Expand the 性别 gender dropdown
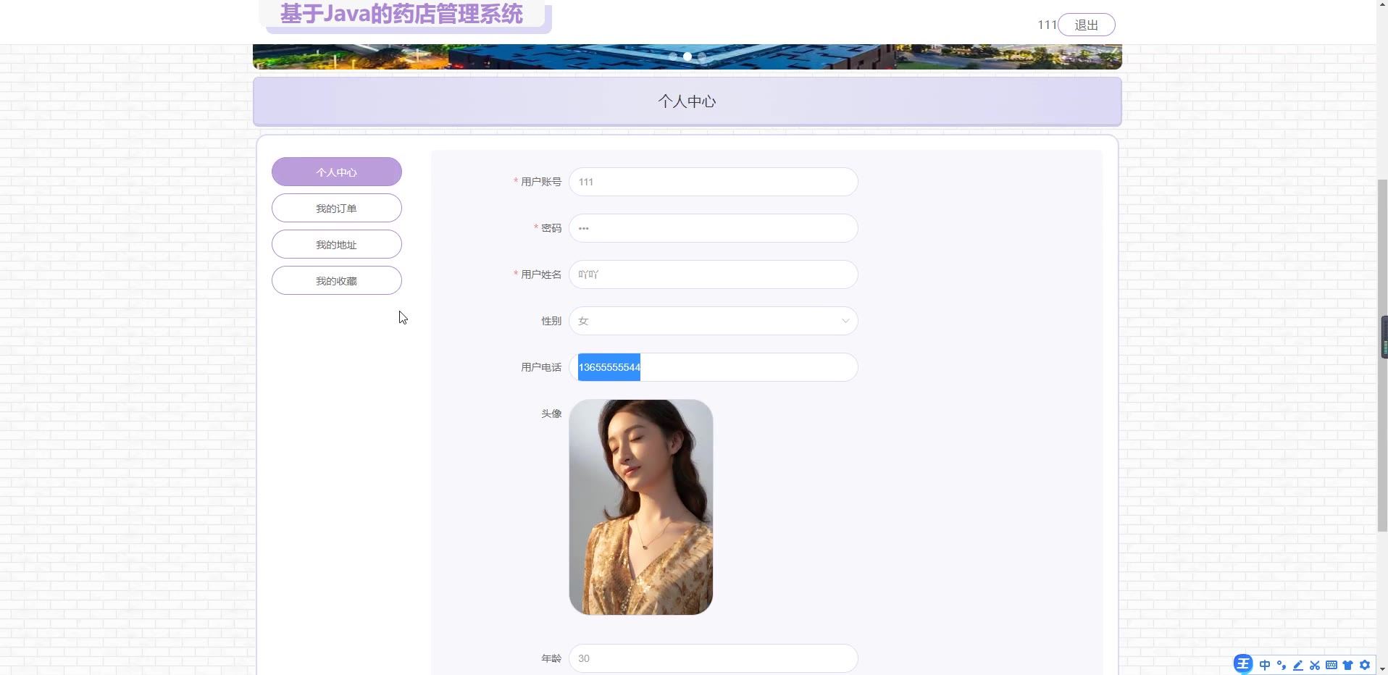This screenshot has height=675, width=1388. tap(714, 321)
